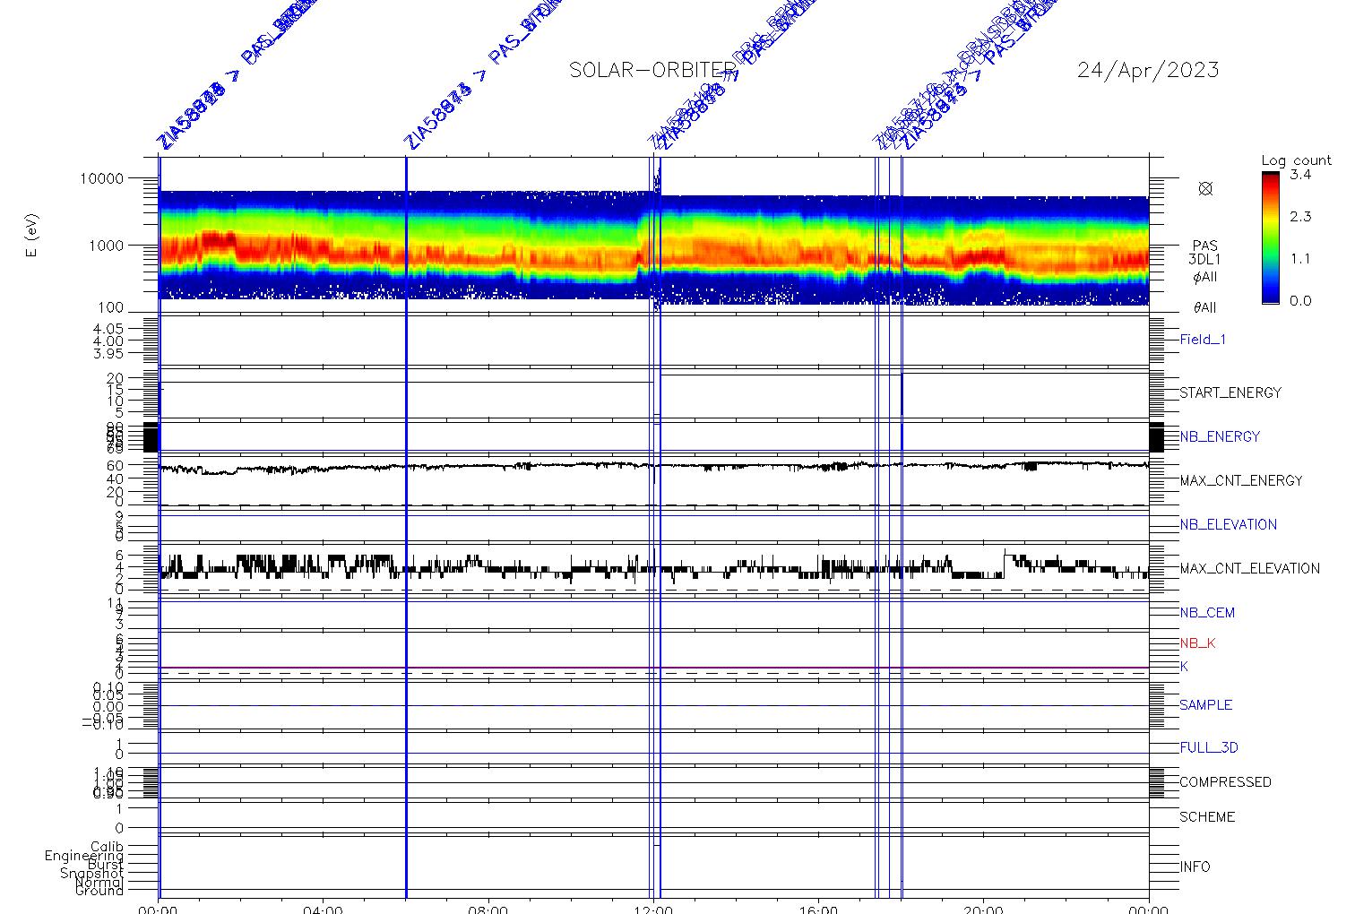1355x914 pixels.
Task: Click the blue K label under NB_K
Action: pyautogui.click(x=1184, y=667)
